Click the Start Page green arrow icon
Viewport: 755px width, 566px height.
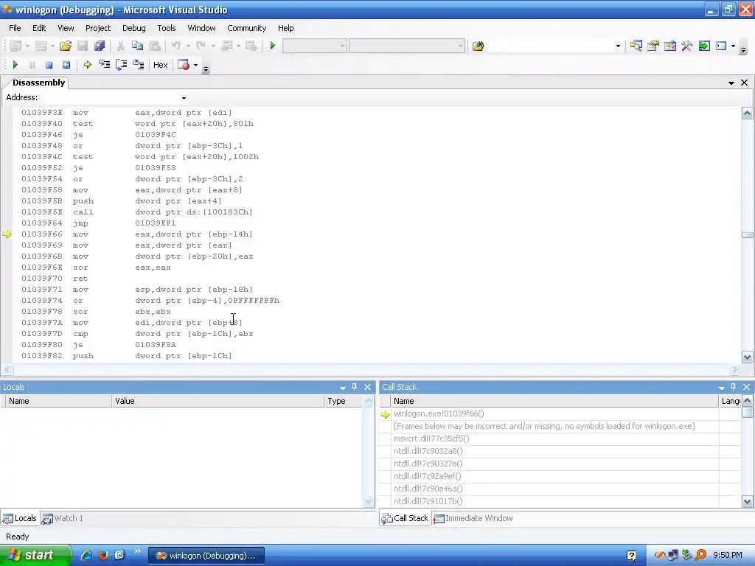pyautogui.click(x=704, y=46)
